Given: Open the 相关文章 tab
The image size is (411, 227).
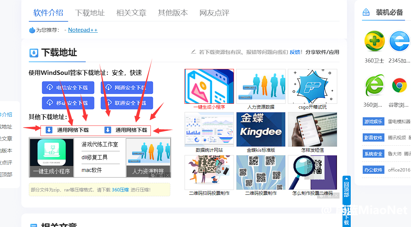Looking at the screenshot, I should [x=131, y=13].
